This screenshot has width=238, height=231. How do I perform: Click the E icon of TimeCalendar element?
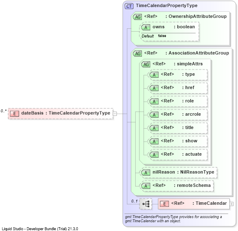pyautogui.click(x=164, y=204)
